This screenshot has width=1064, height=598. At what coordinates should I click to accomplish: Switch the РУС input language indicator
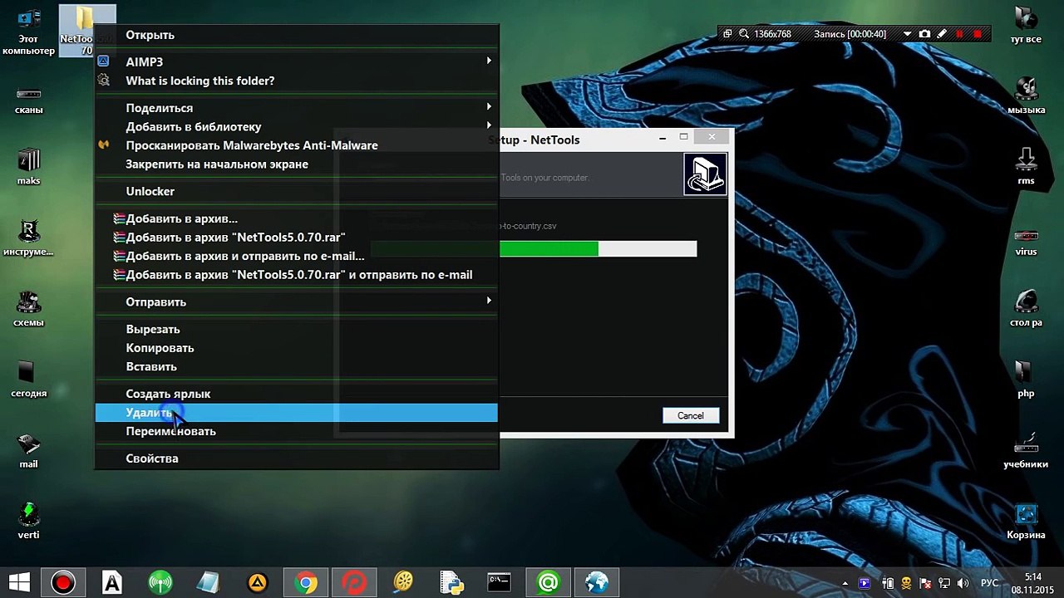tap(989, 584)
